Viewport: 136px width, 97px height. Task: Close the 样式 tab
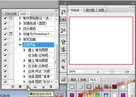tap(98, 80)
